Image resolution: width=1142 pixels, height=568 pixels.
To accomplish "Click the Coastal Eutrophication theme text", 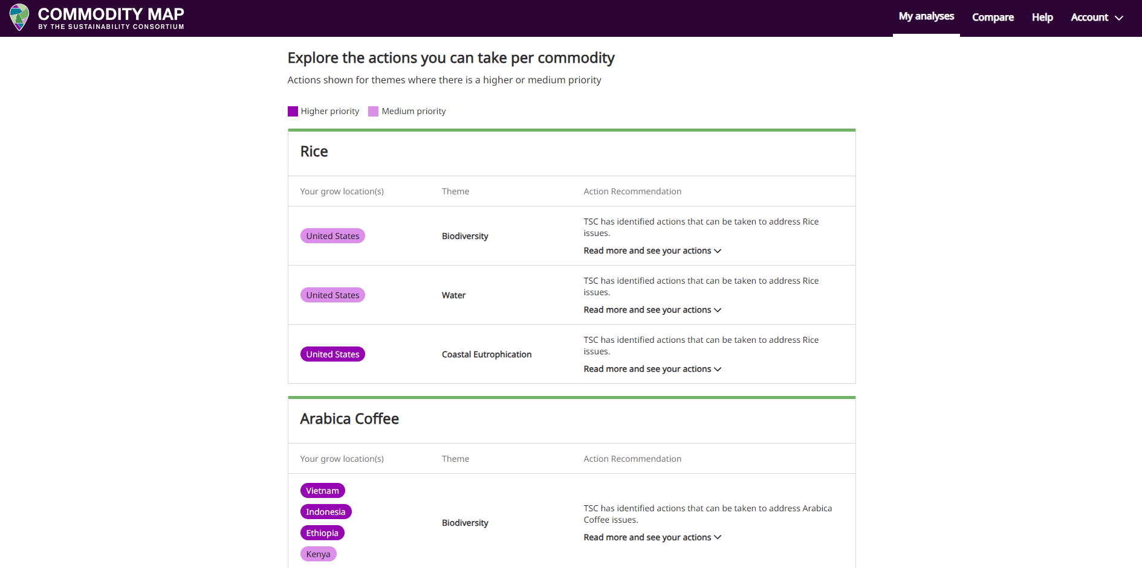I will (x=487, y=354).
